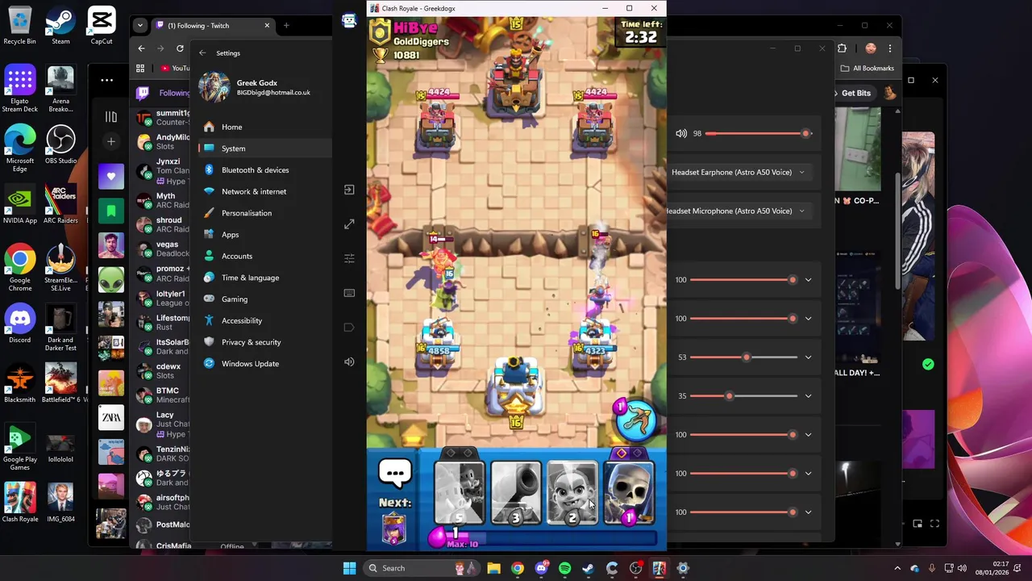Open the game controls sliders icon in sidebar

[349, 258]
